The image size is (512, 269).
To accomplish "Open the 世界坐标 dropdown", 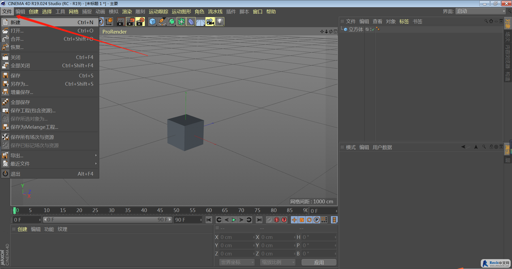I will pos(237,262).
